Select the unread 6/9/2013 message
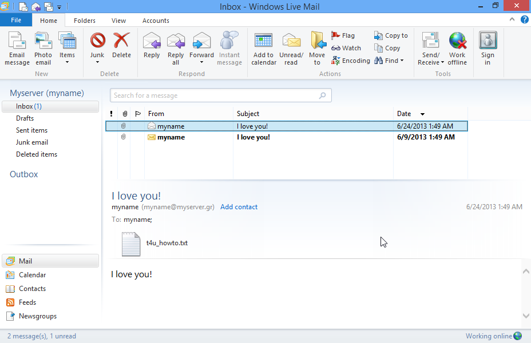The width and height of the screenshot is (531, 343). (x=287, y=137)
